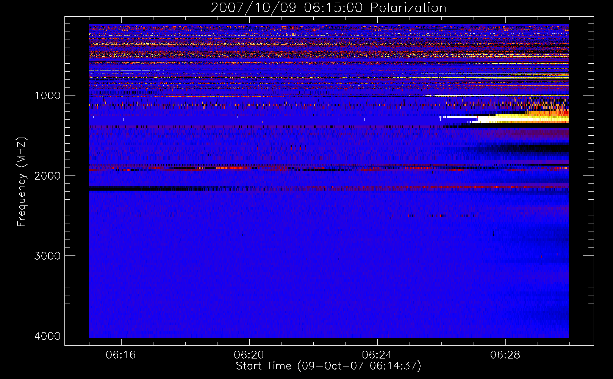Viewport: 613px width, 379px height.
Task: Click the 1000 frequency tick label
Action: pos(47,95)
